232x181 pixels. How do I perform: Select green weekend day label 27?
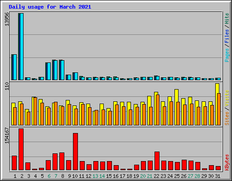(x=190, y=176)
